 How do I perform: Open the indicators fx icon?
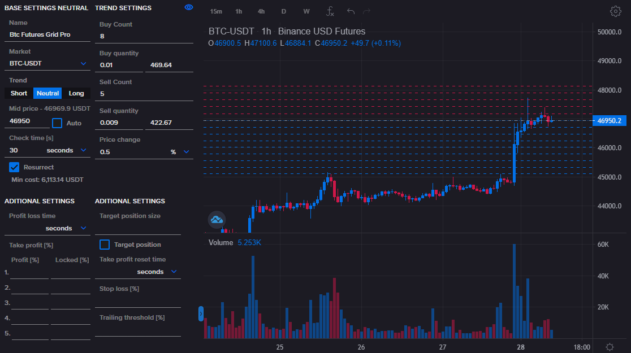click(x=330, y=11)
